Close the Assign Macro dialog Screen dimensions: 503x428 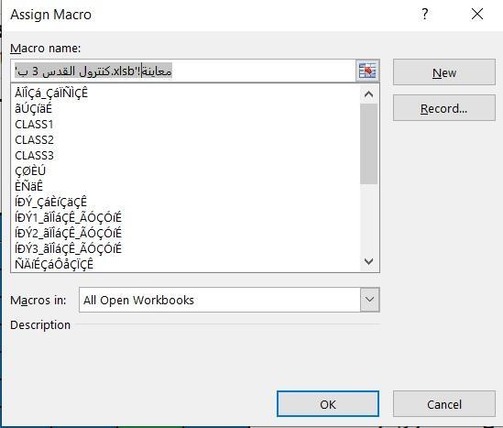477,14
